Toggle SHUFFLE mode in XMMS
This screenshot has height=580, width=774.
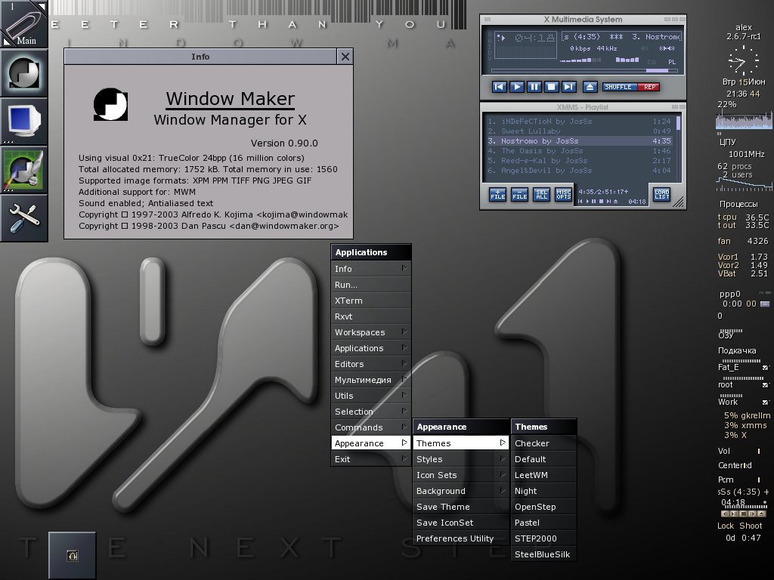(618, 87)
